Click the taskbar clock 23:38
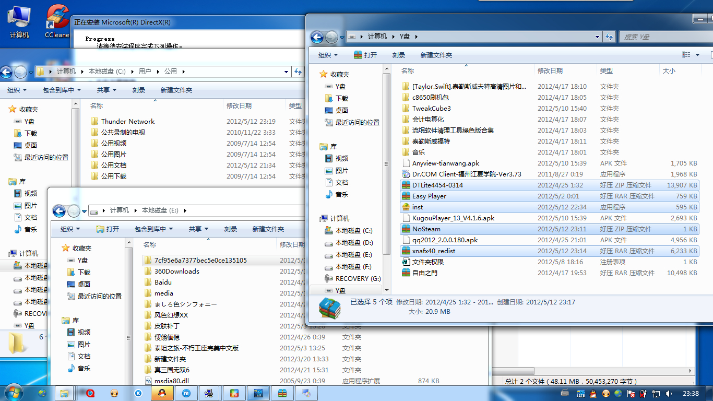Image resolution: width=713 pixels, height=401 pixels. (691, 393)
